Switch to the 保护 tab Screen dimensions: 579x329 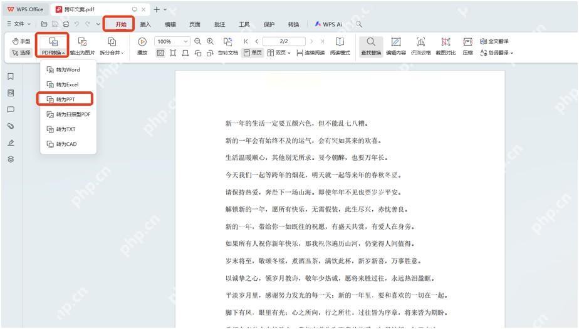(x=269, y=24)
